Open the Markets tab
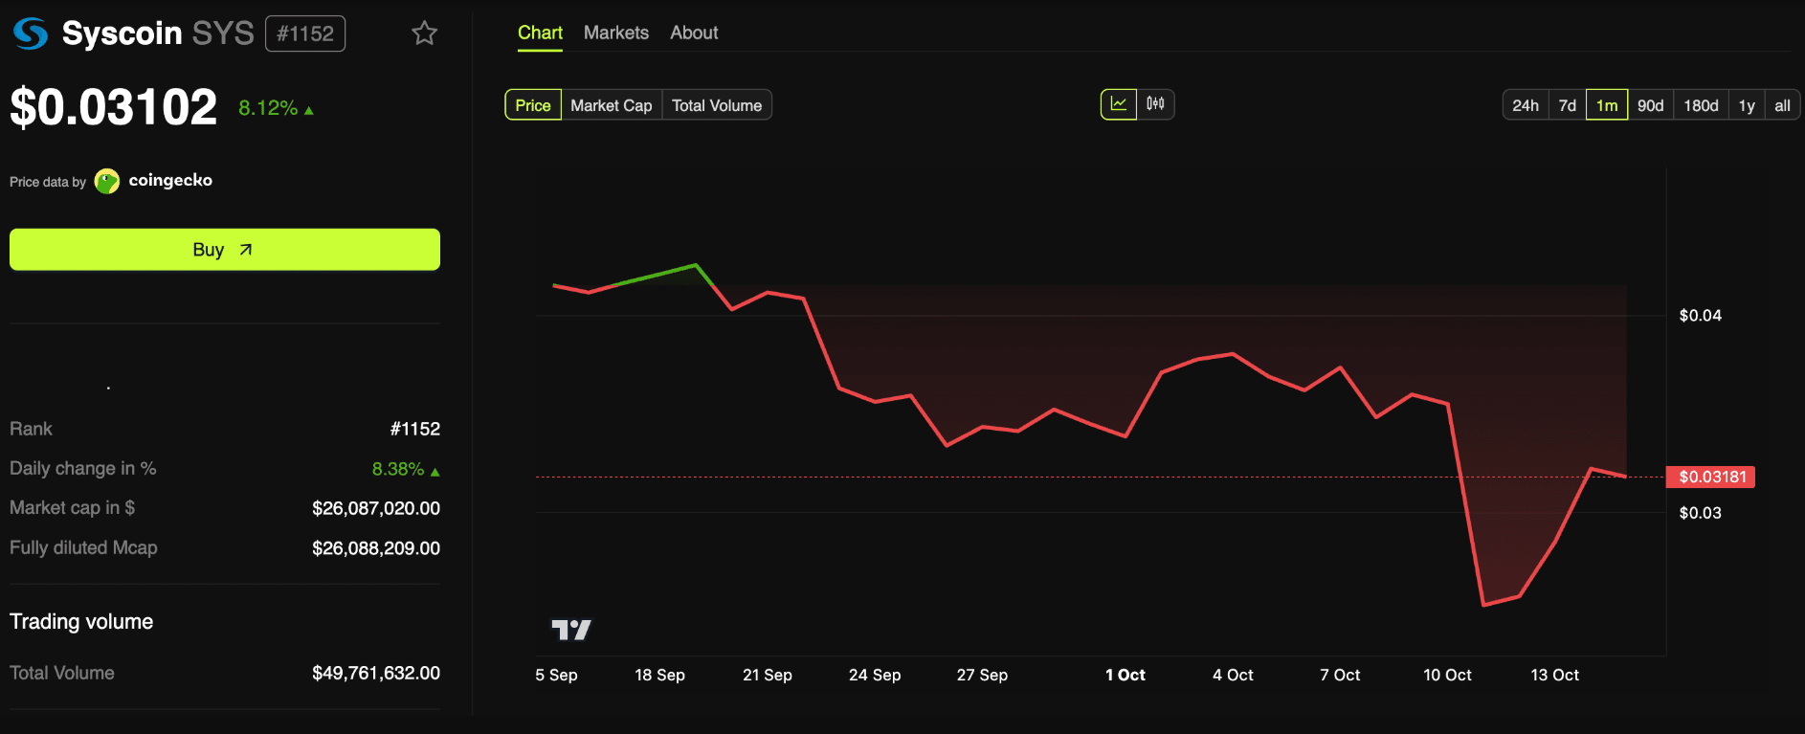 (616, 33)
